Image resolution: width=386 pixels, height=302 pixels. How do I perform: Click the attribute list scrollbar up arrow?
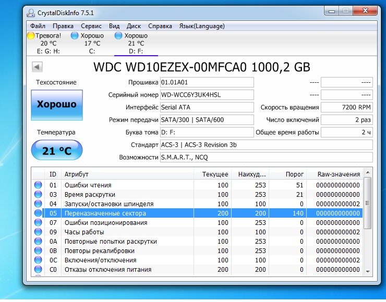[368, 172]
